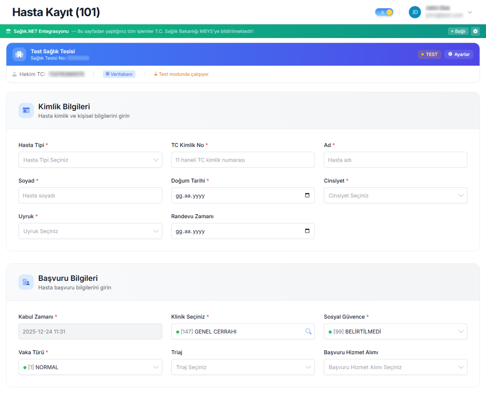Open the Sosyal Güvence dropdown showing BELİRTİLMEDİ

pyautogui.click(x=395, y=331)
